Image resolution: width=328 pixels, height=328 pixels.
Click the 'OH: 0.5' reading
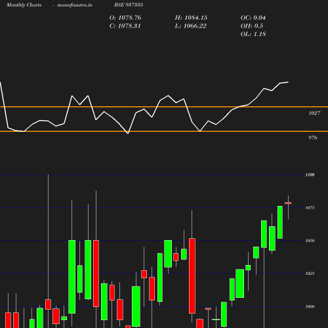click(252, 26)
